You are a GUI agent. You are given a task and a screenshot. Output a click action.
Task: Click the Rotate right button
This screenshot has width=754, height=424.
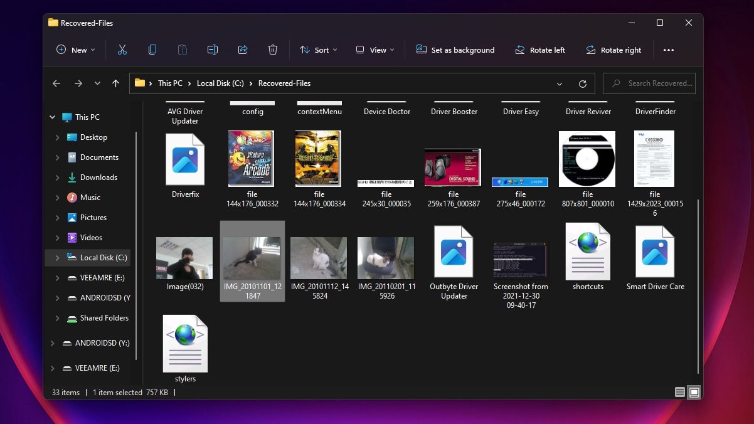click(613, 50)
